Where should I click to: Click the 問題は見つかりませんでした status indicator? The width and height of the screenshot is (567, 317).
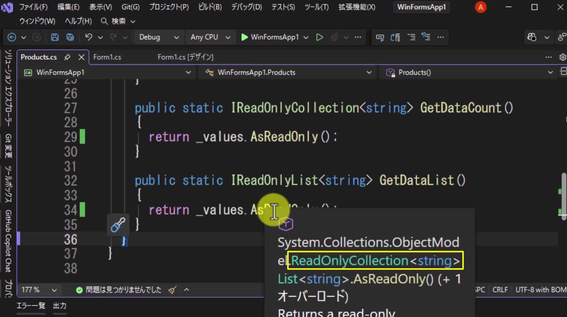[119, 290]
